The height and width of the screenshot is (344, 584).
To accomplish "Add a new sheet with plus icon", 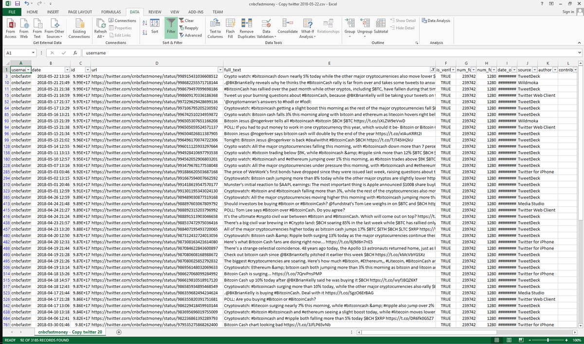I will tap(119, 332).
